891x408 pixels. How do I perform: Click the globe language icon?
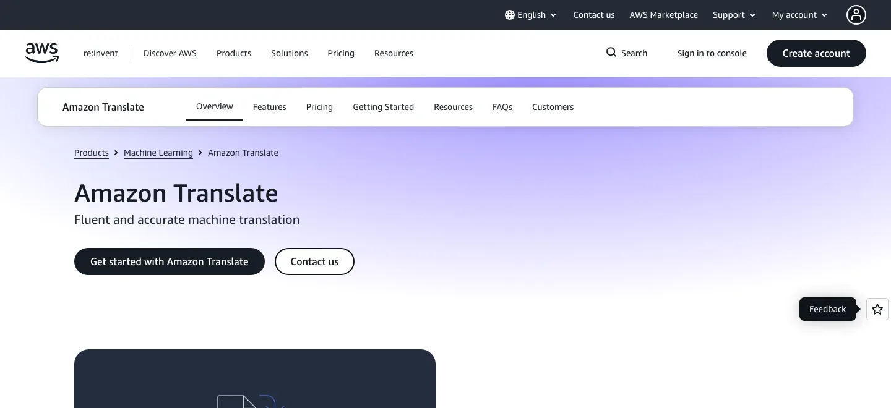[x=510, y=15]
